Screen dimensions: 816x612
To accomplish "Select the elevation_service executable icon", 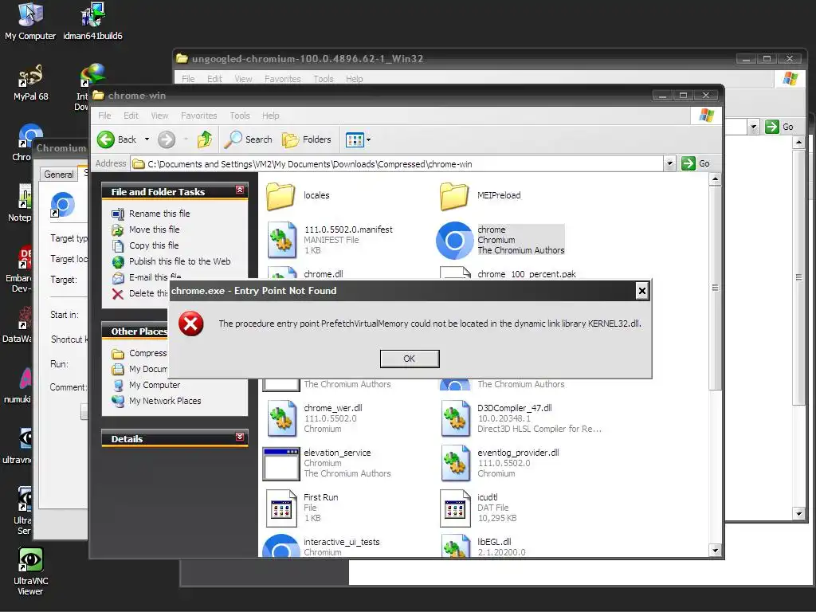I will tap(281, 463).
